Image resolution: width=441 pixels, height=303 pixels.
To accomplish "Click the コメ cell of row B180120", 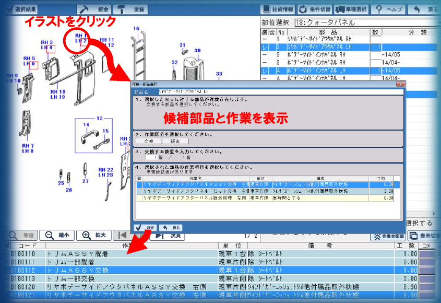I will point(427,287).
